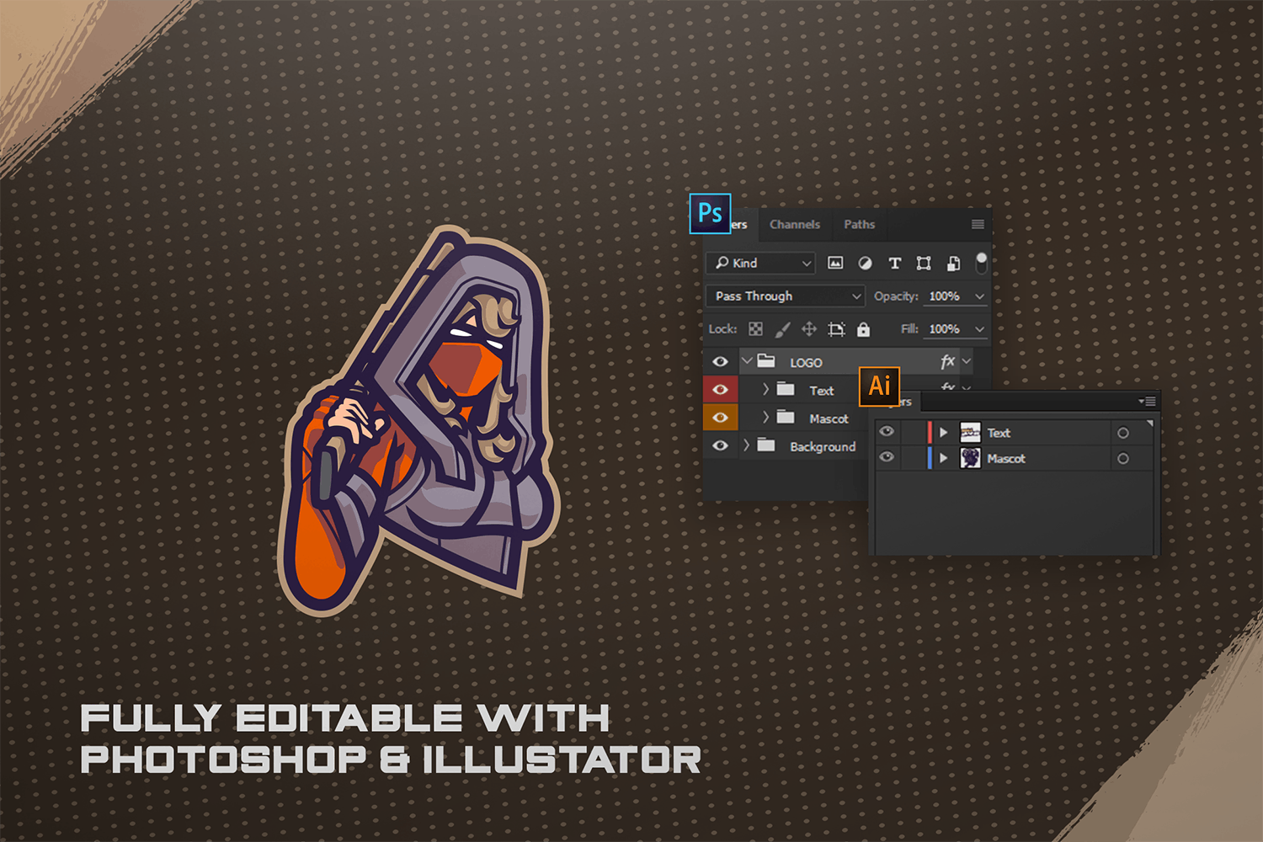The height and width of the screenshot is (842, 1263).
Task: Click prevent artboard auto-nesting lock icon
Action: [836, 329]
